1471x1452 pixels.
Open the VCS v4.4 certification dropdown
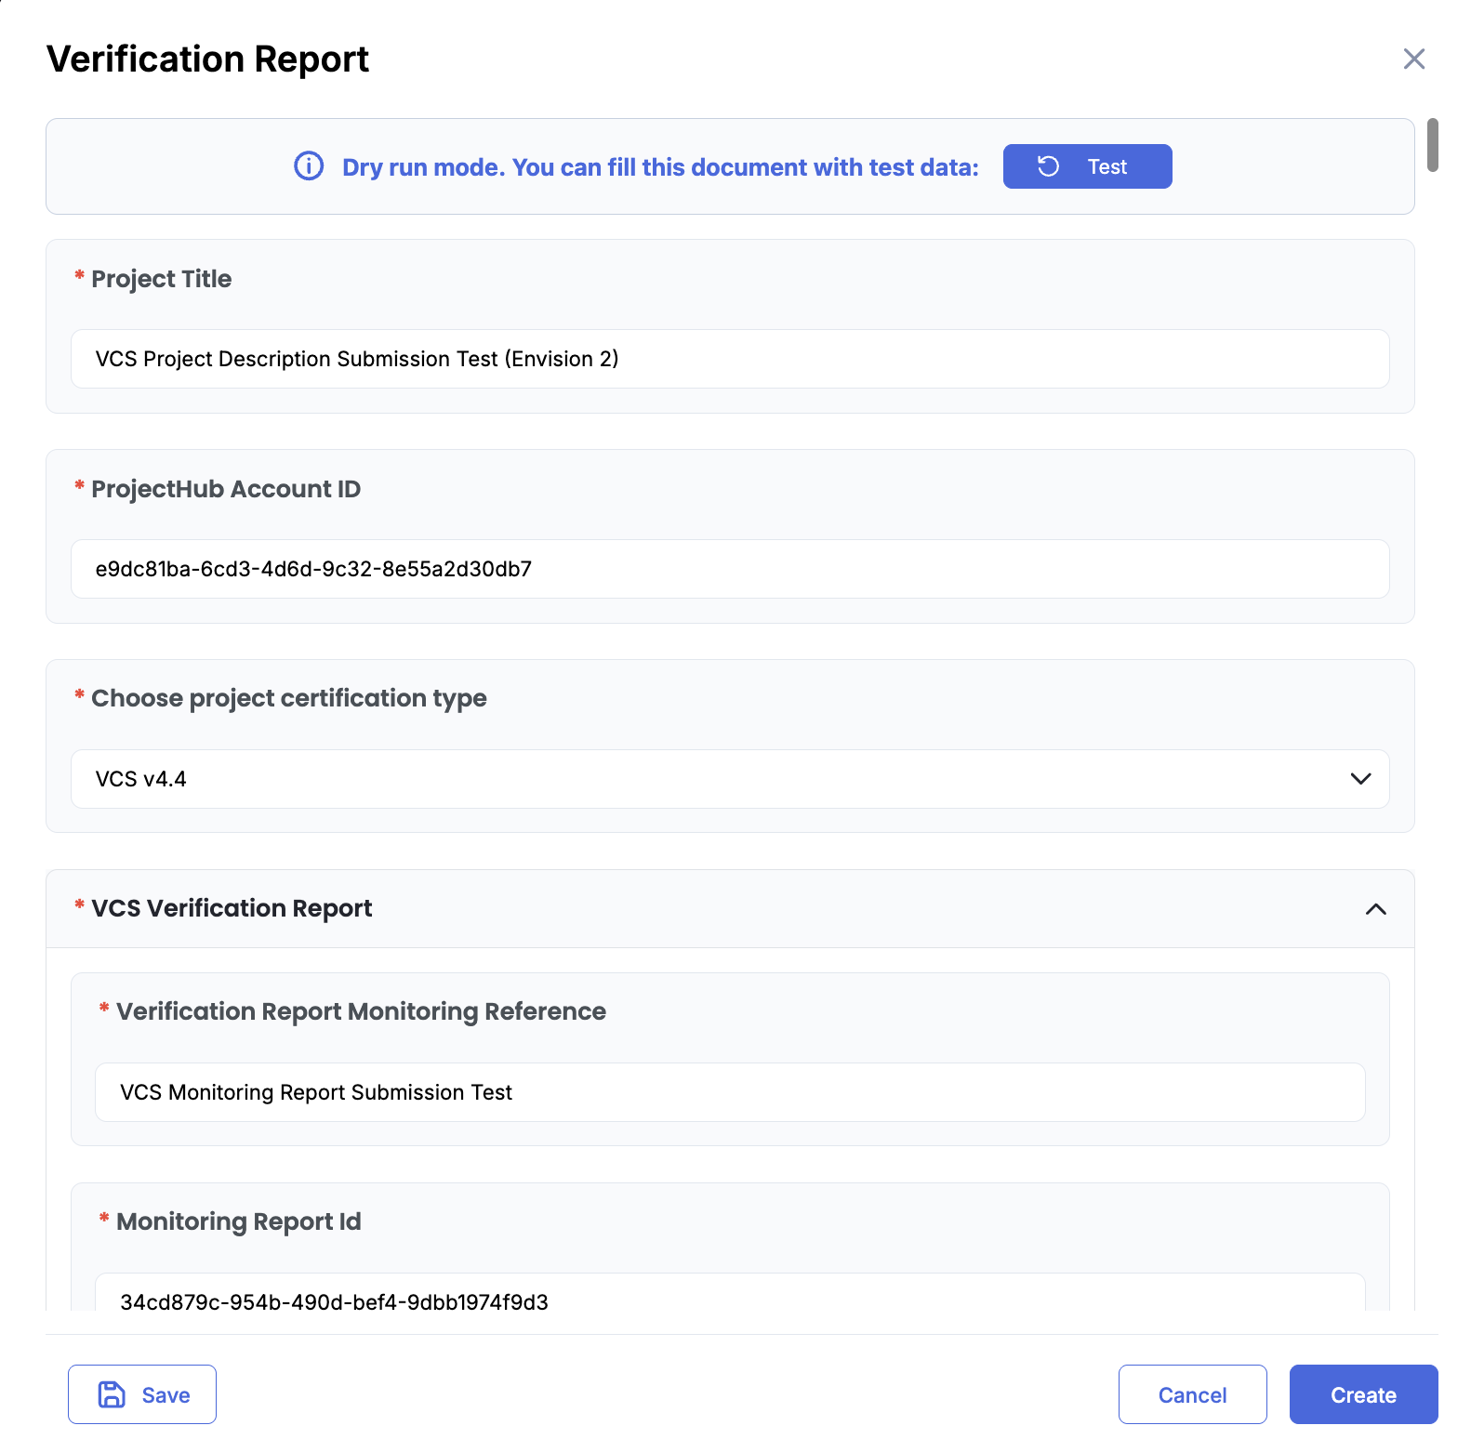click(707, 779)
